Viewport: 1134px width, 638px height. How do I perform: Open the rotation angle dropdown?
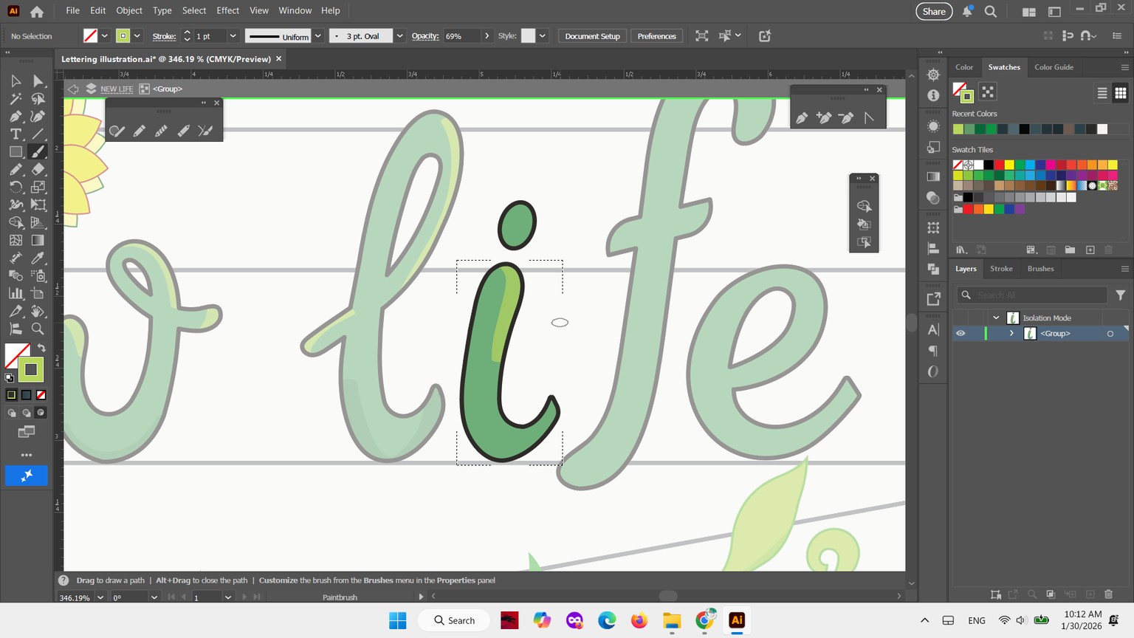pyautogui.click(x=154, y=597)
